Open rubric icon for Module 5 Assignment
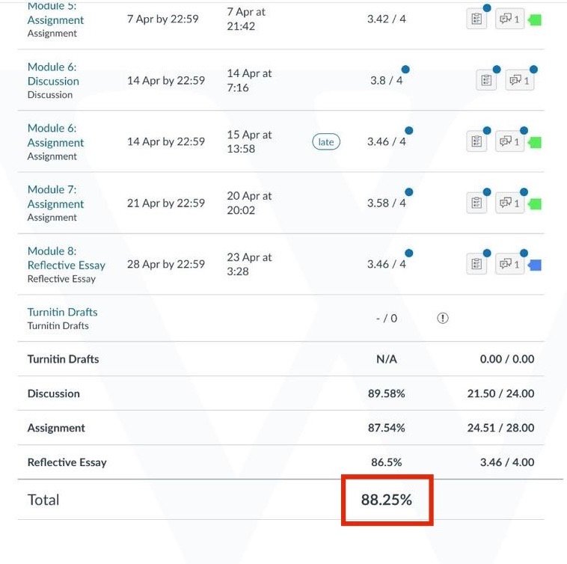Image resolution: width=567 pixels, height=564 pixels. click(x=476, y=19)
